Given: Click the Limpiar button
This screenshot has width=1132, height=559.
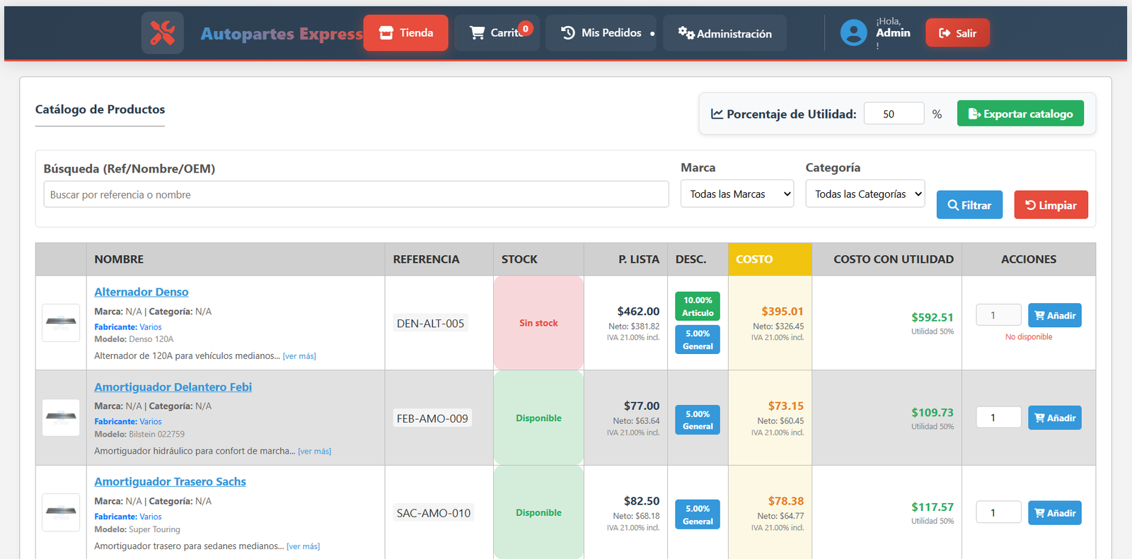Looking at the screenshot, I should point(1051,205).
